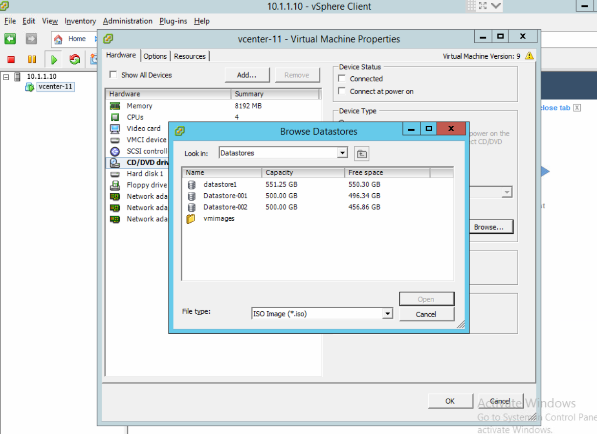This screenshot has height=434, width=597.
Task: Open the Administration menu
Action: click(x=128, y=21)
